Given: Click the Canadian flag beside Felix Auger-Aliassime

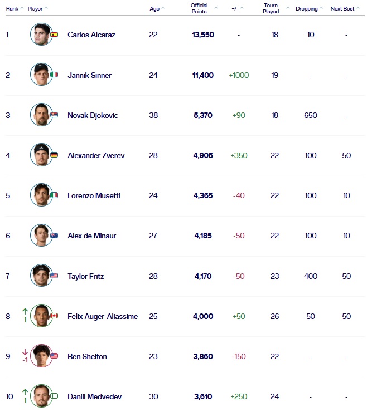Looking at the screenshot, I should click(x=54, y=316).
